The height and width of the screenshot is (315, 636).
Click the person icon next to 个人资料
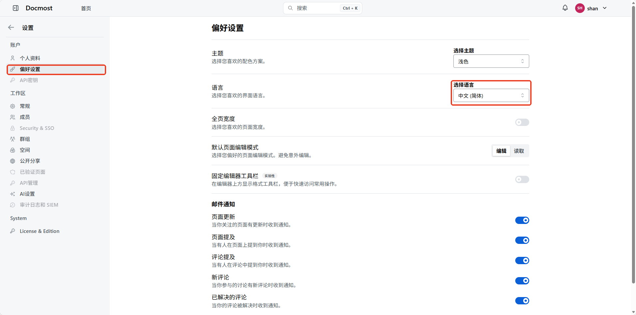click(x=13, y=58)
